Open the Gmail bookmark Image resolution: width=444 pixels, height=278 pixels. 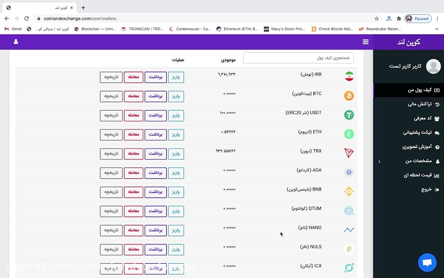click(13, 29)
